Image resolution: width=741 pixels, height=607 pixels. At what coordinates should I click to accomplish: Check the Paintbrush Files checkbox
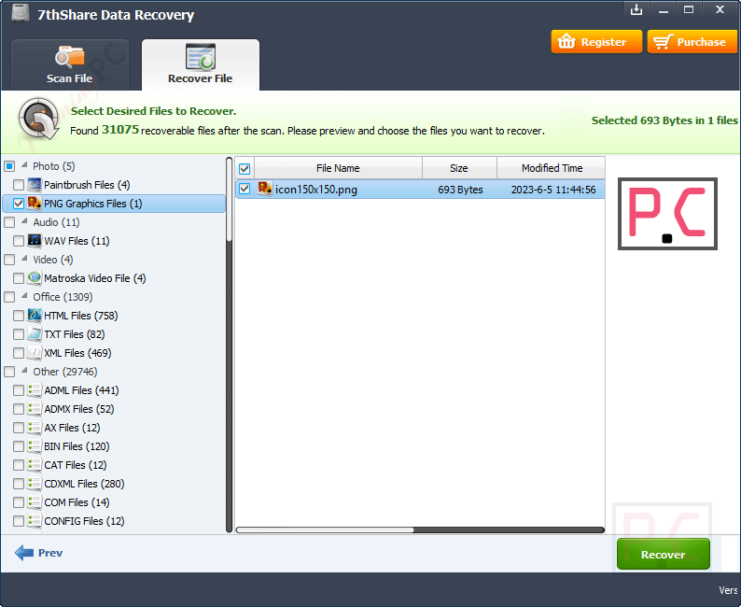(19, 184)
